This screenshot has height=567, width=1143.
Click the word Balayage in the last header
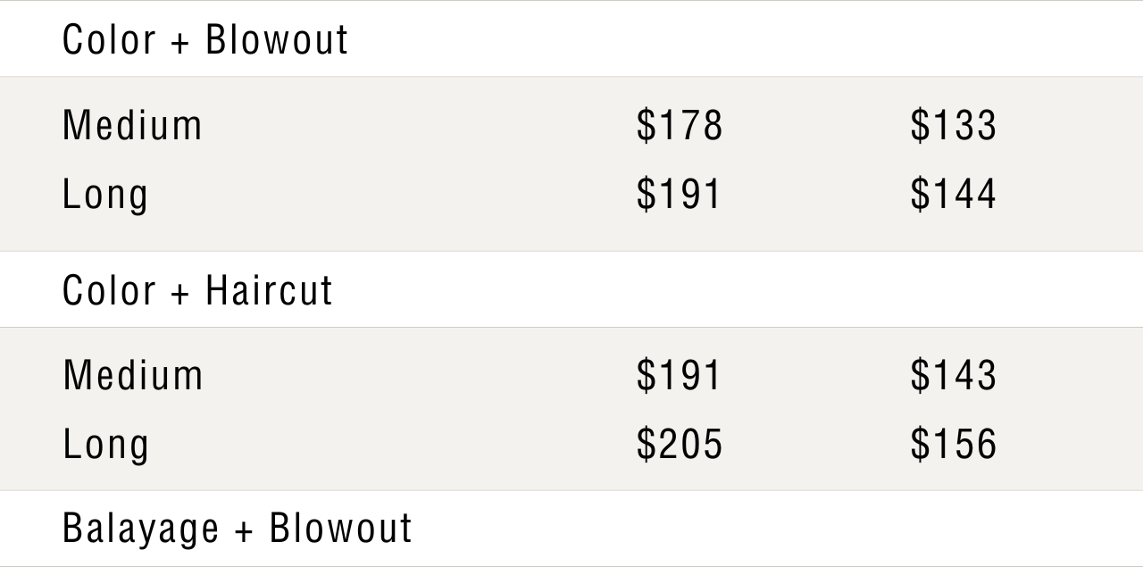[140, 528]
